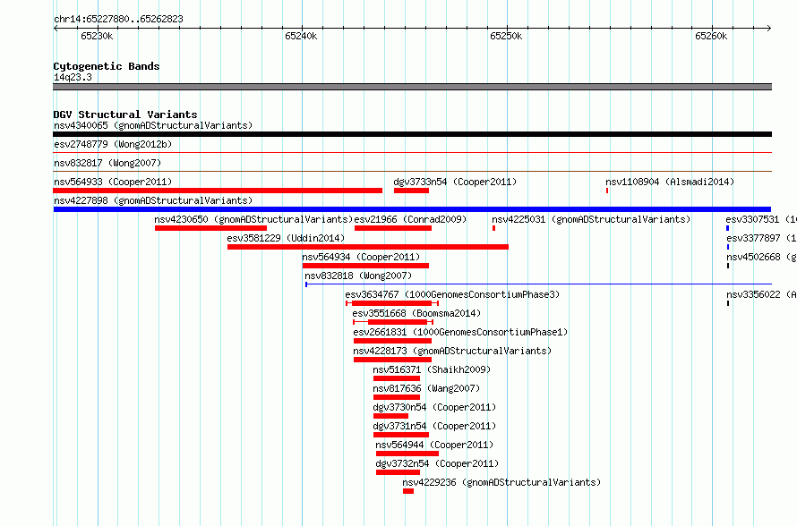Click dgv3733n54 (Cooper2011) label
Viewport: 797px width, 526px height.
point(455,182)
